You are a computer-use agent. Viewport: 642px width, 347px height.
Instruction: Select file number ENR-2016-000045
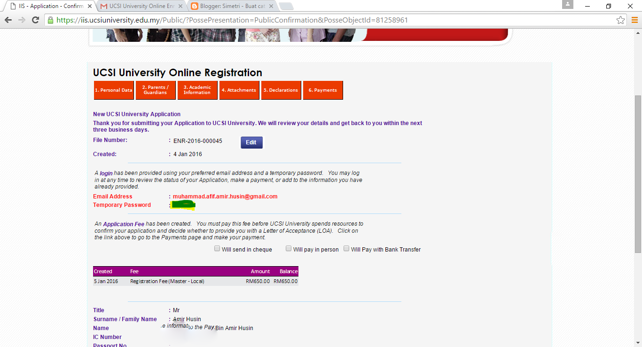coord(198,141)
